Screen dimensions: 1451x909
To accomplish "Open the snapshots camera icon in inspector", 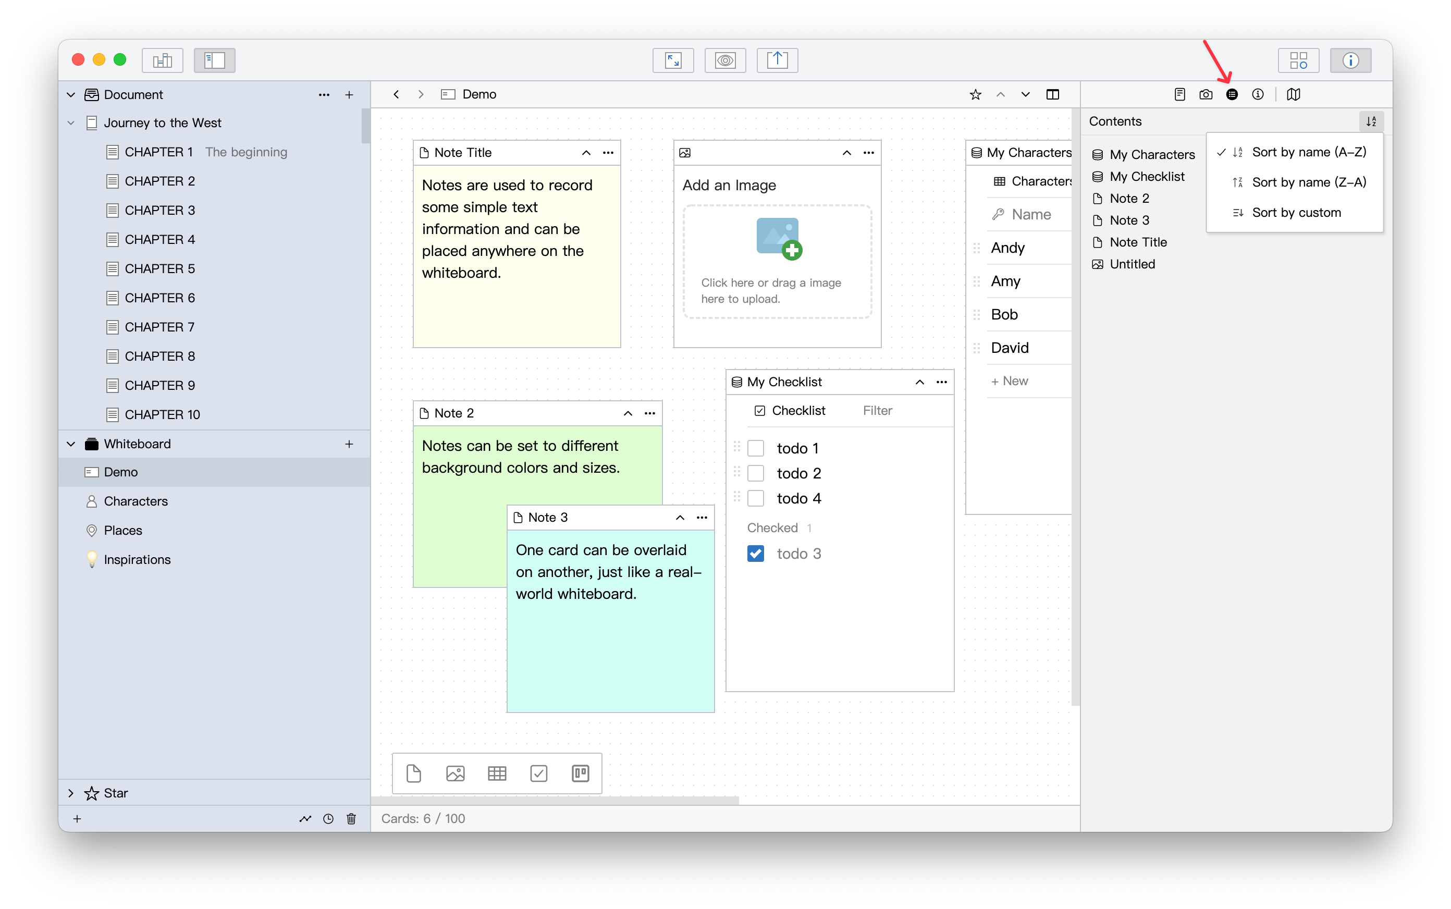I will pos(1206,94).
